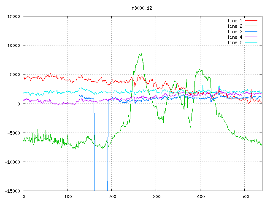270x202 pixels.
Task: Click the -15000 y-axis tick label
Action: (12, 191)
